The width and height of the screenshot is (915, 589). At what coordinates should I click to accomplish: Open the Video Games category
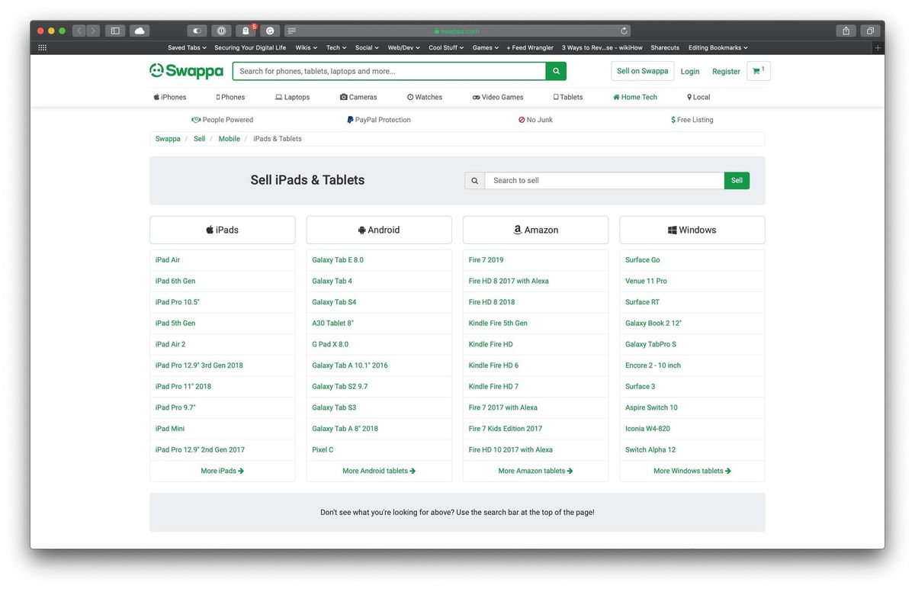pyautogui.click(x=498, y=98)
